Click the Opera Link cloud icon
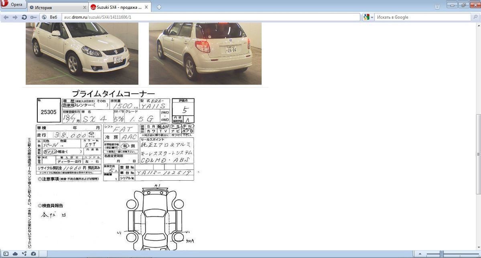The image size is (481, 258). click(15, 254)
